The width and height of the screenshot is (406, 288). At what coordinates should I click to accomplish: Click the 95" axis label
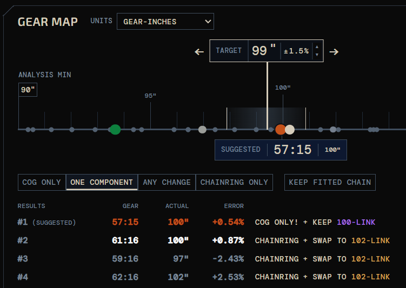[150, 96]
